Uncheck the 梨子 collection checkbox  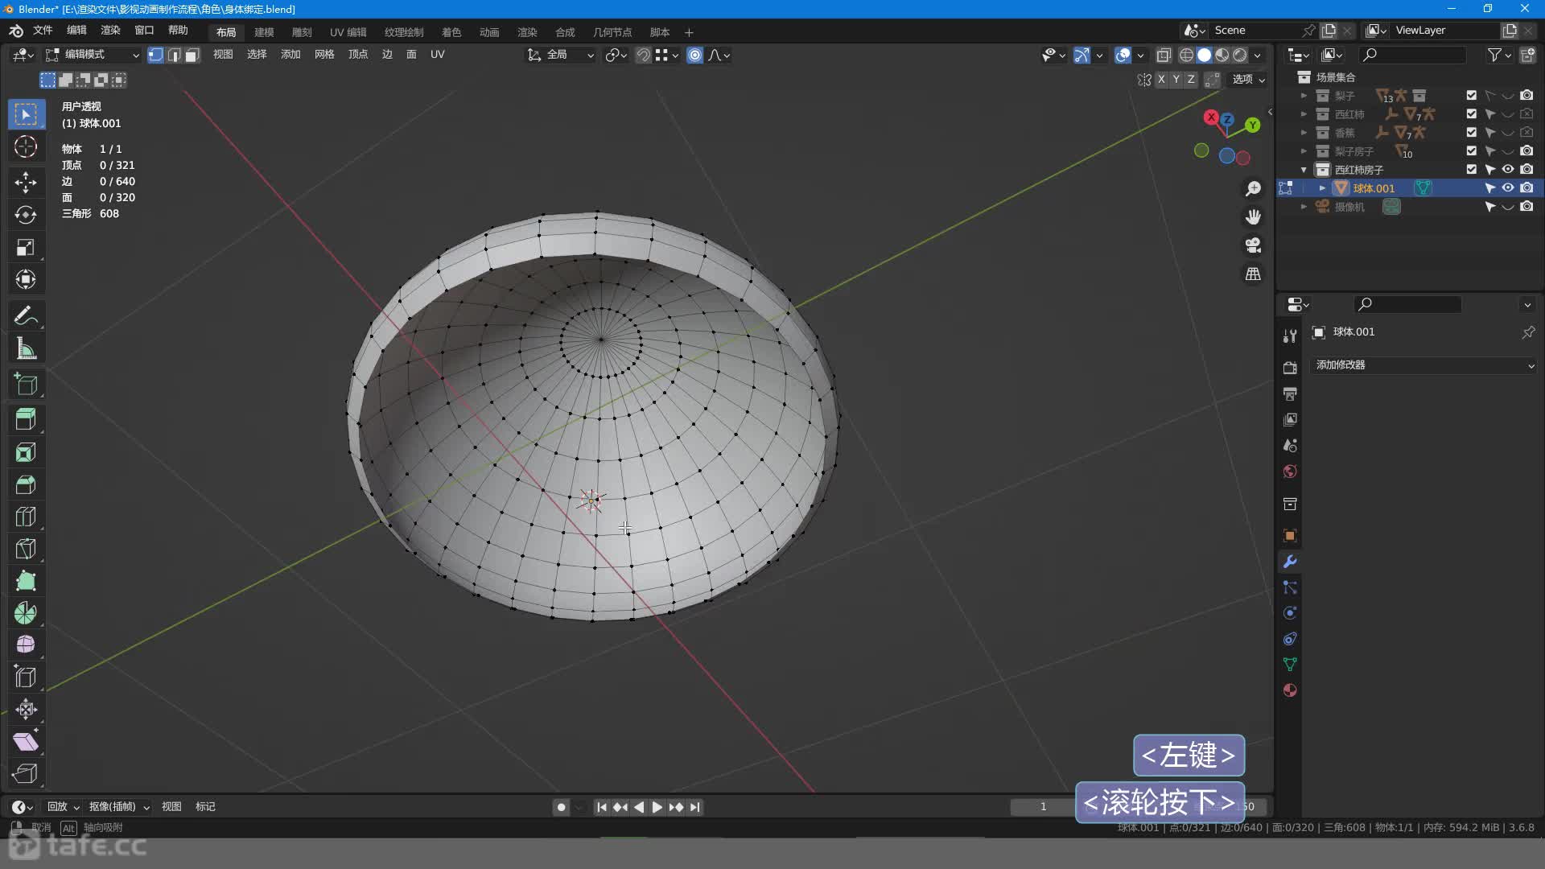click(1472, 95)
